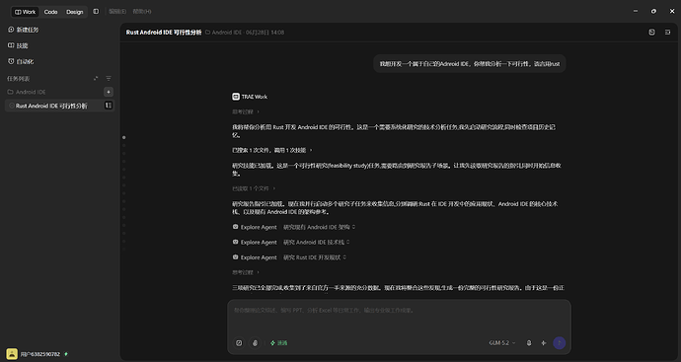This screenshot has height=362, width=681.
Task: Click the collapse arrows icon beside task list
Action: [x=96, y=78]
